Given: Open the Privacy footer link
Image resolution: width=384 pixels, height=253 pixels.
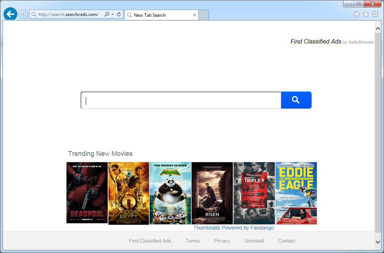Looking at the screenshot, I should [x=222, y=241].
